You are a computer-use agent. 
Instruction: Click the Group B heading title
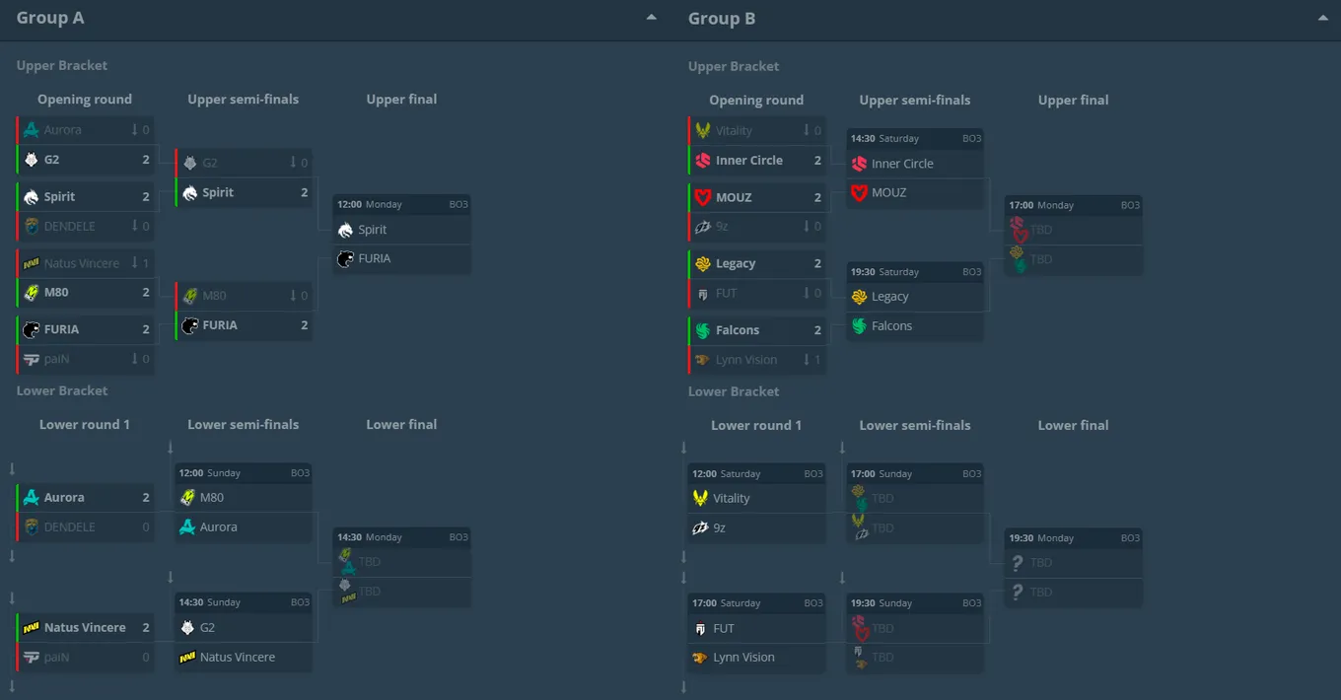coord(722,18)
